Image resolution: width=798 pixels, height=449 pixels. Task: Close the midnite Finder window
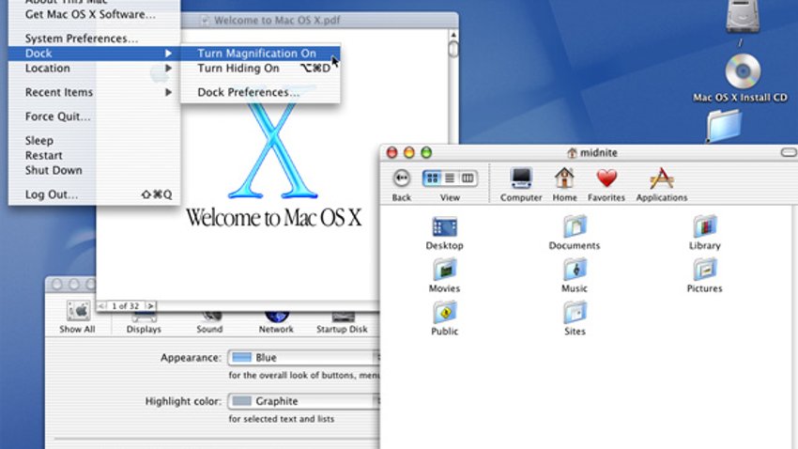click(391, 152)
